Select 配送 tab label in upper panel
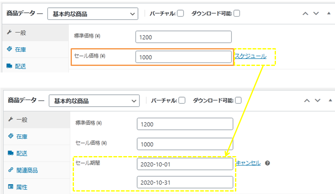The width and height of the screenshot is (335, 194). [x=21, y=66]
